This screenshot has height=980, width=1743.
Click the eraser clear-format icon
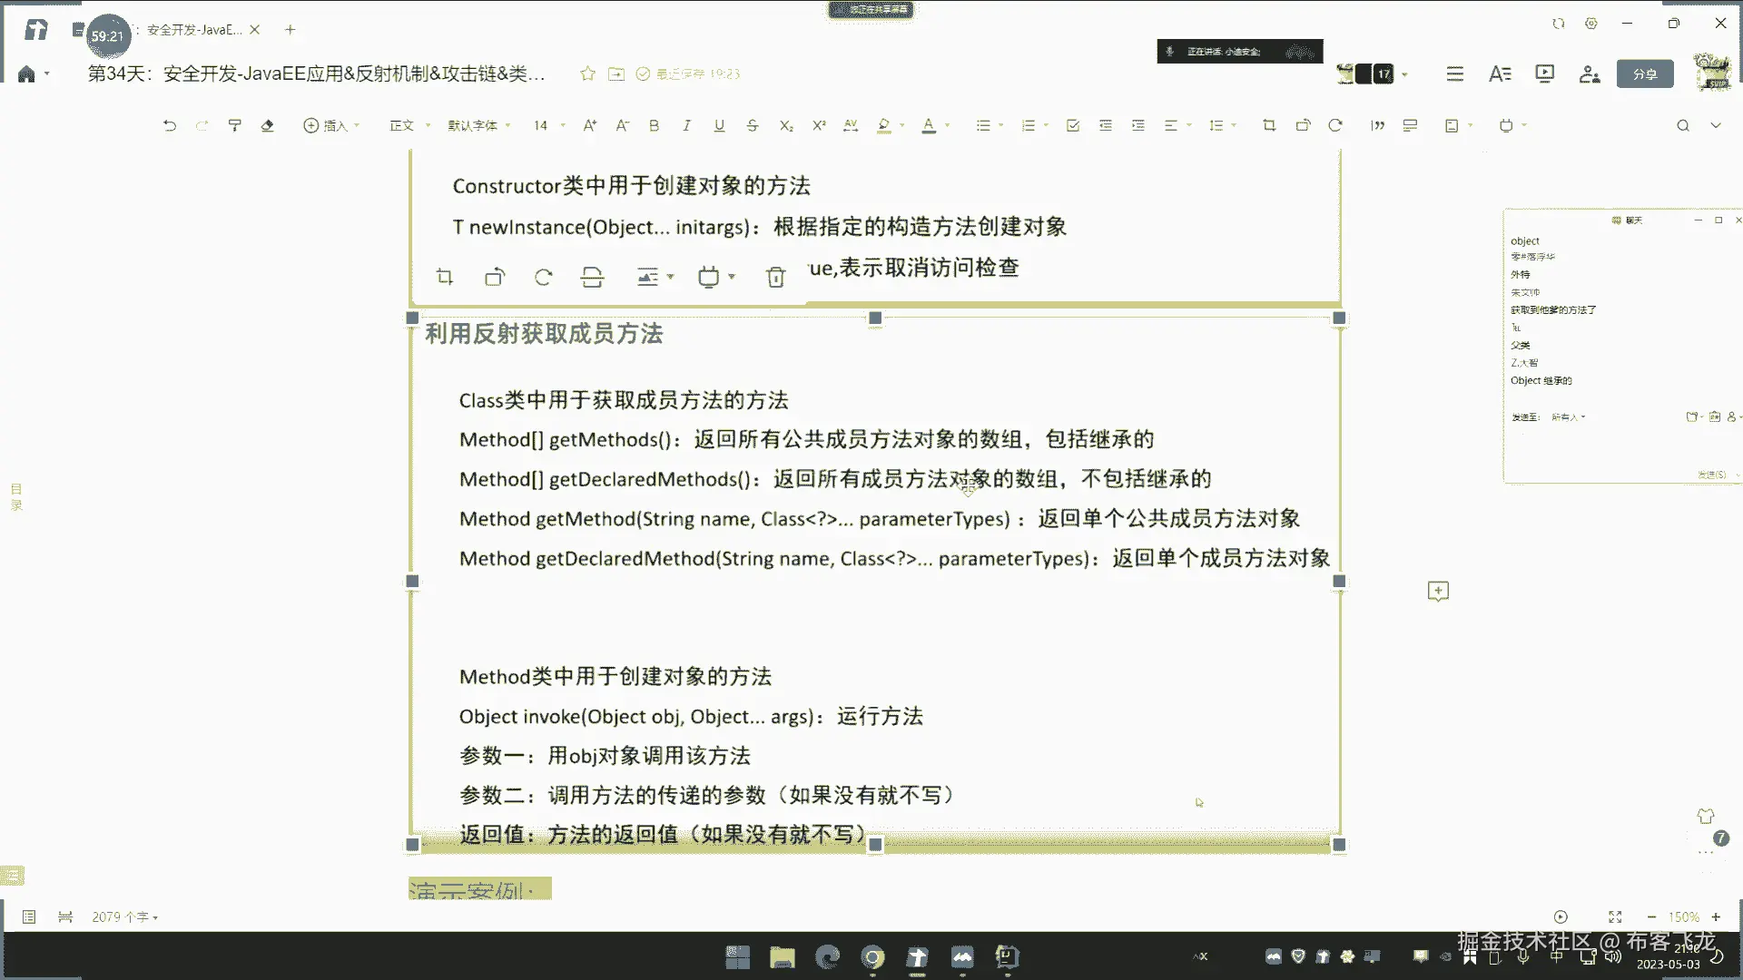267,125
